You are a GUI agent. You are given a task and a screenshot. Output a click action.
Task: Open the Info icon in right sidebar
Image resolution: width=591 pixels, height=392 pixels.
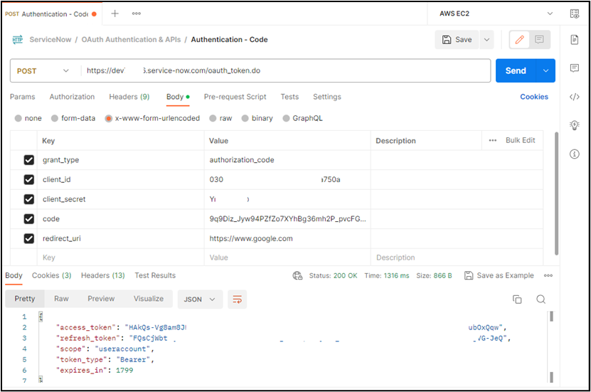[574, 154]
